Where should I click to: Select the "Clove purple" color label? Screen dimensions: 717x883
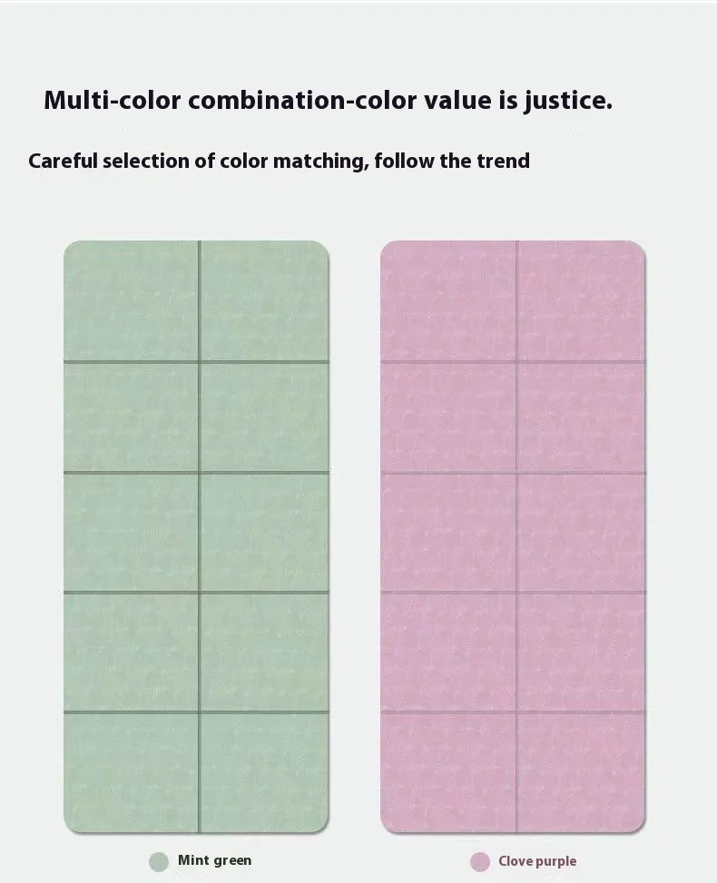(536, 861)
